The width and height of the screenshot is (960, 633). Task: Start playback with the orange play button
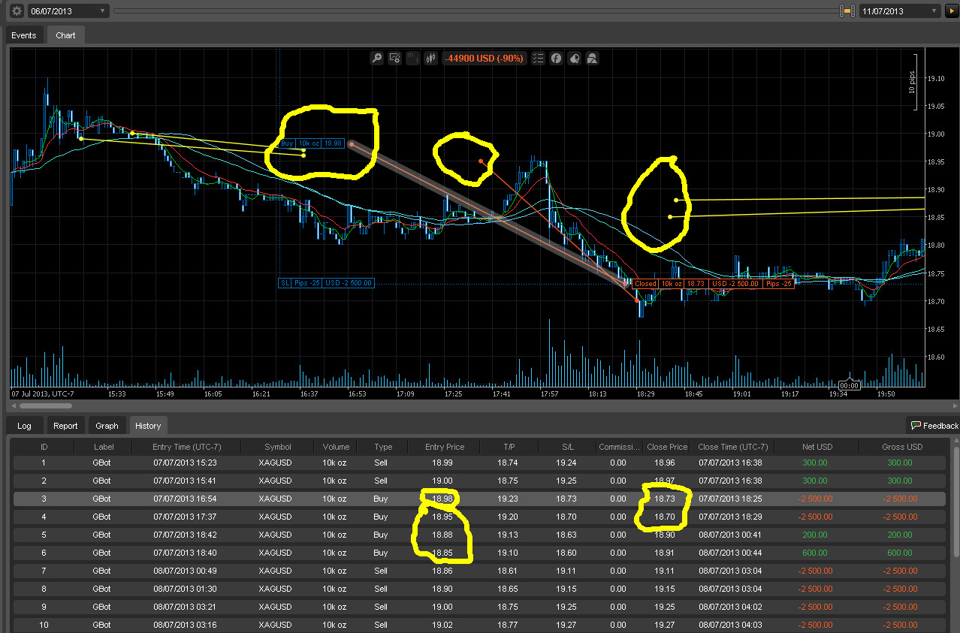point(951,11)
